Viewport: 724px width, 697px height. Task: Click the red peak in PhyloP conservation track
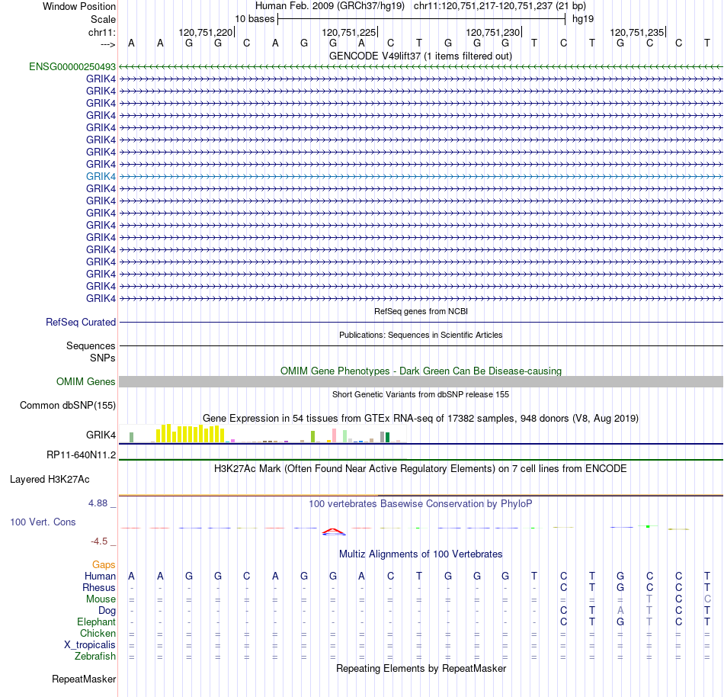(333, 532)
